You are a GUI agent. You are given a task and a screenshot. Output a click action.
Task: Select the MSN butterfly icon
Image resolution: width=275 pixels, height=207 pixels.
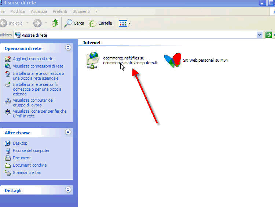pyautogui.click(x=173, y=60)
